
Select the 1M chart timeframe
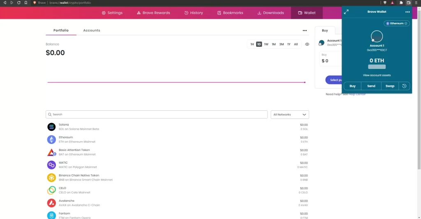pyautogui.click(x=273, y=44)
